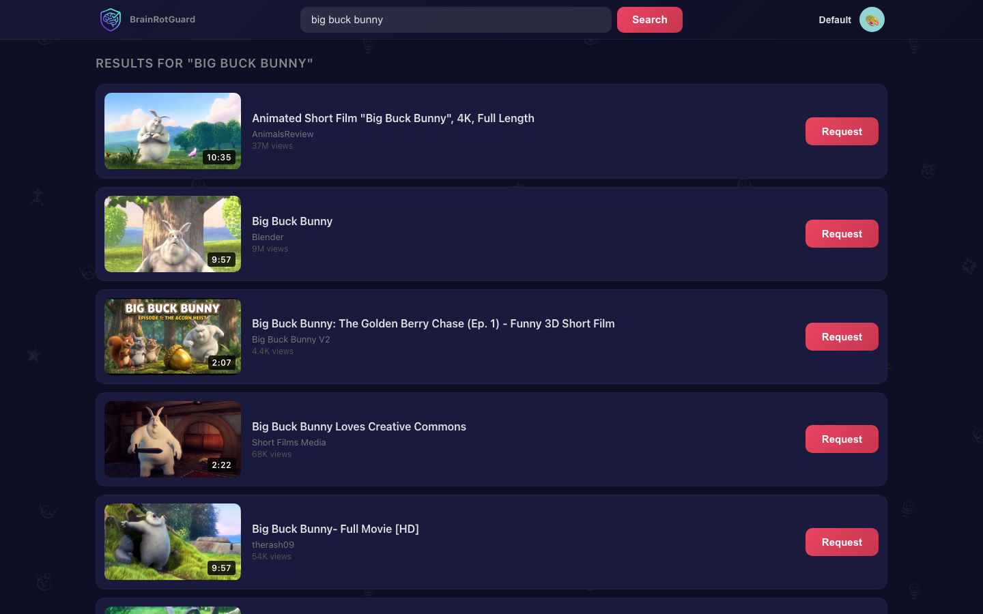
Task: Focus the search field containing big buck bunny
Action: [456, 20]
